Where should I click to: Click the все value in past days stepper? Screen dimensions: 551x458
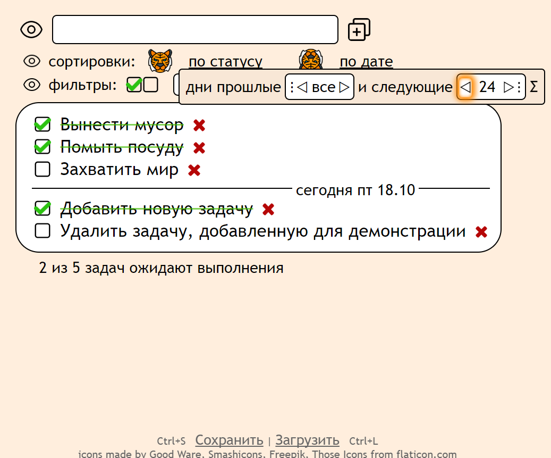(x=323, y=87)
